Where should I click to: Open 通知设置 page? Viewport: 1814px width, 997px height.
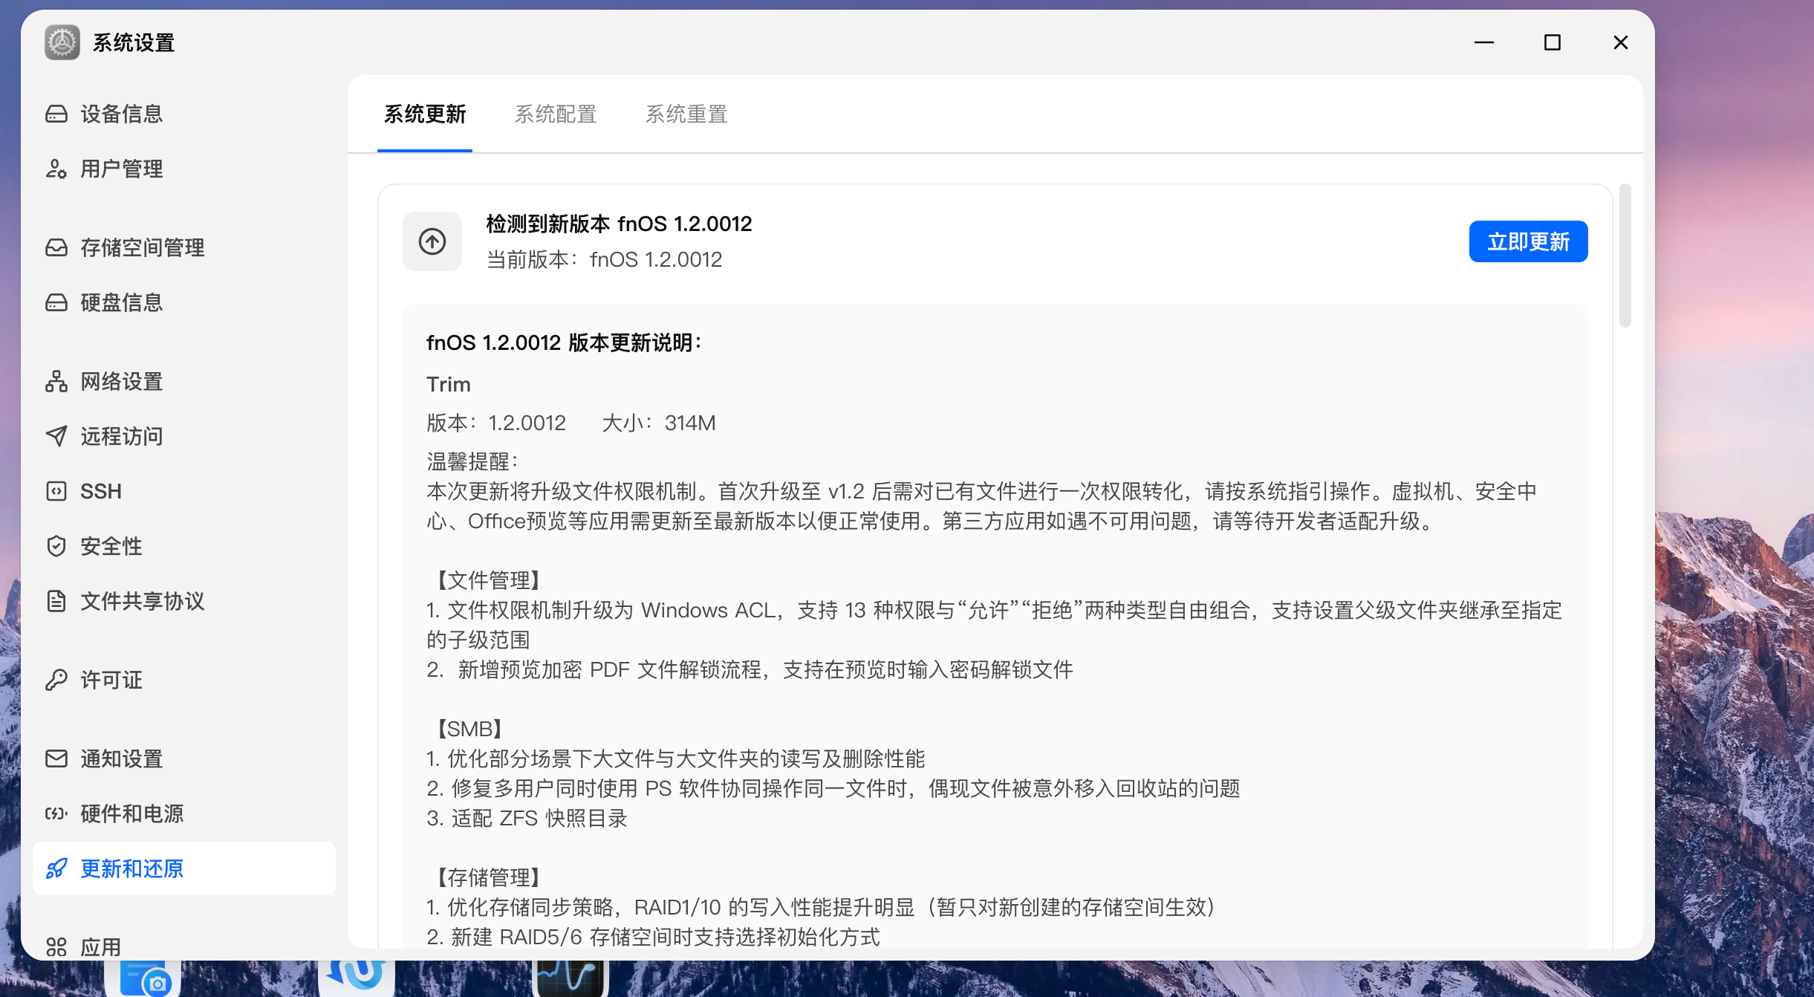[184, 759]
